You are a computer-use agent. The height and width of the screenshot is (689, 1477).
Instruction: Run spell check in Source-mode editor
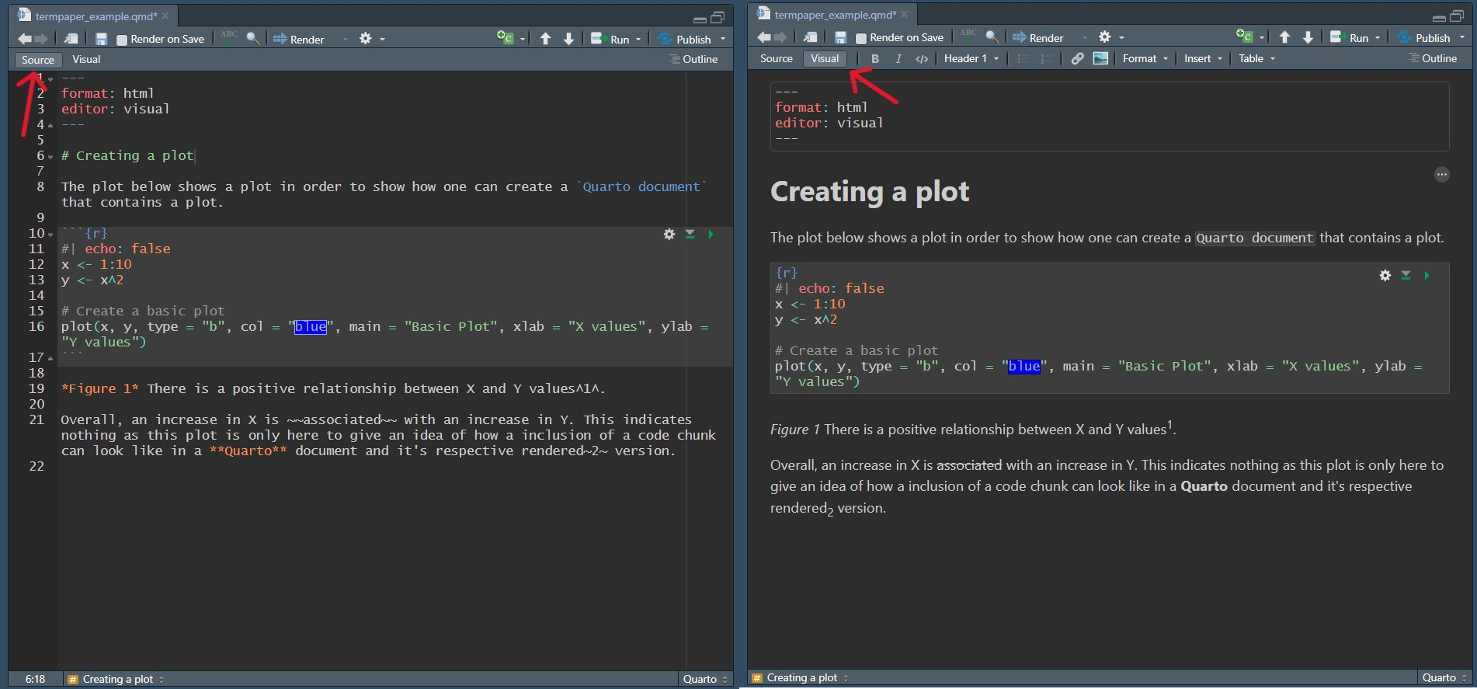229,37
